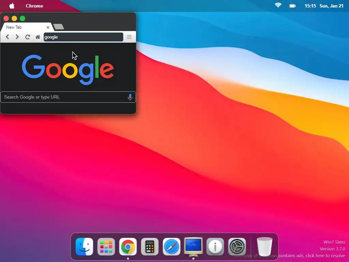Launch Calculator from the dock
349x262 pixels.
[150, 247]
